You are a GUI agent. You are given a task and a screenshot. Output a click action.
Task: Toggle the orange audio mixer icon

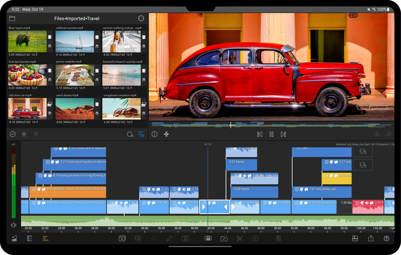pos(45,238)
